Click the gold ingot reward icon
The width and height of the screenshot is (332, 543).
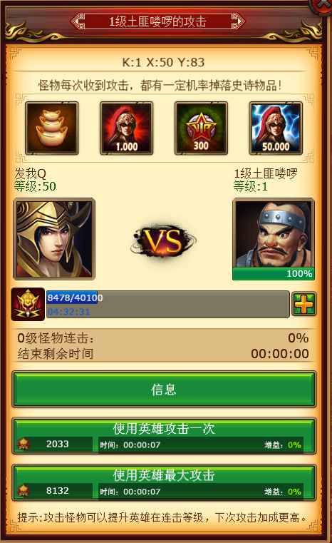pos(52,128)
